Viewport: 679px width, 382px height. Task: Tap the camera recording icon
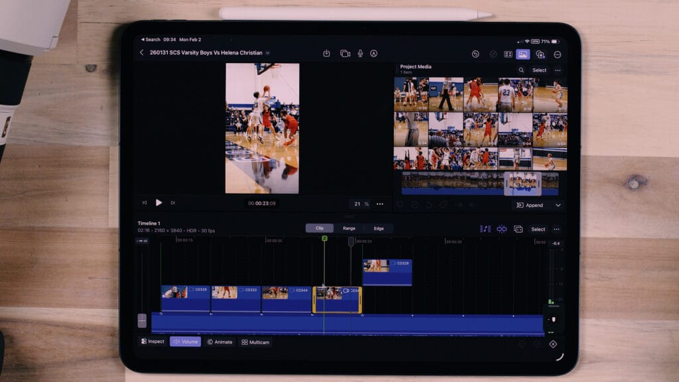344,53
